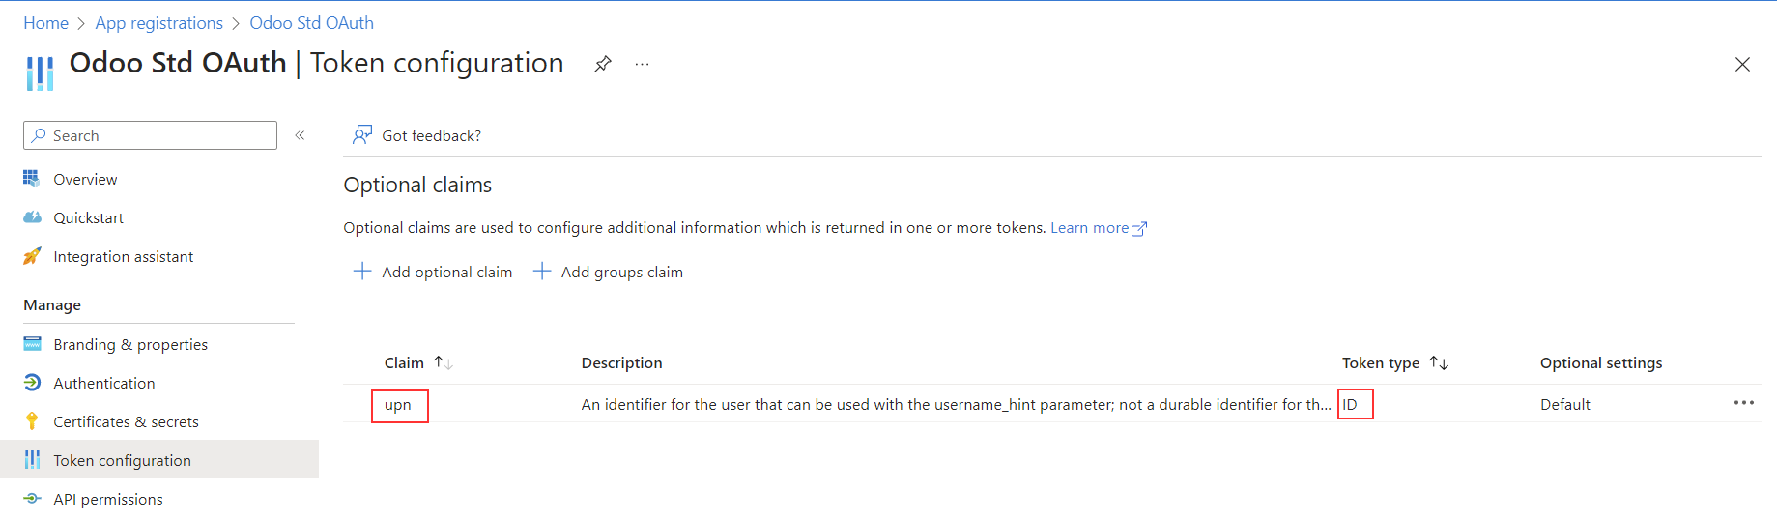This screenshot has height=519, width=1777.
Task: Go to Quickstart page
Action: [88, 217]
